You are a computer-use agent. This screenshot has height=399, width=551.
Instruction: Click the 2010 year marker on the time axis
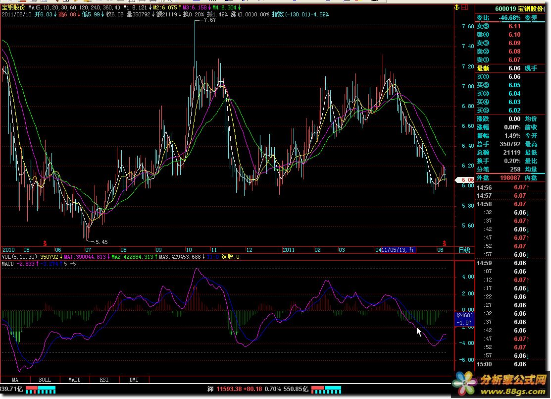pos(8,250)
